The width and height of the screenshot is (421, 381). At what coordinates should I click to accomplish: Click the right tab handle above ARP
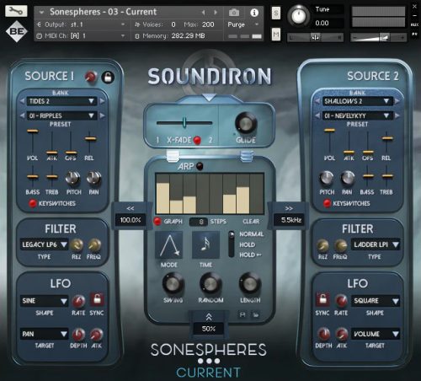(x=247, y=156)
